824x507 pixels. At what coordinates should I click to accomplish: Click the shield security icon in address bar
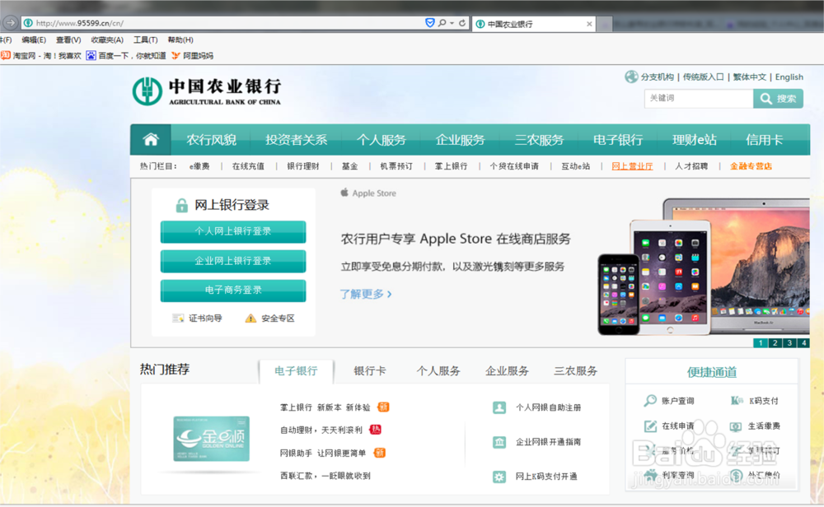click(430, 22)
